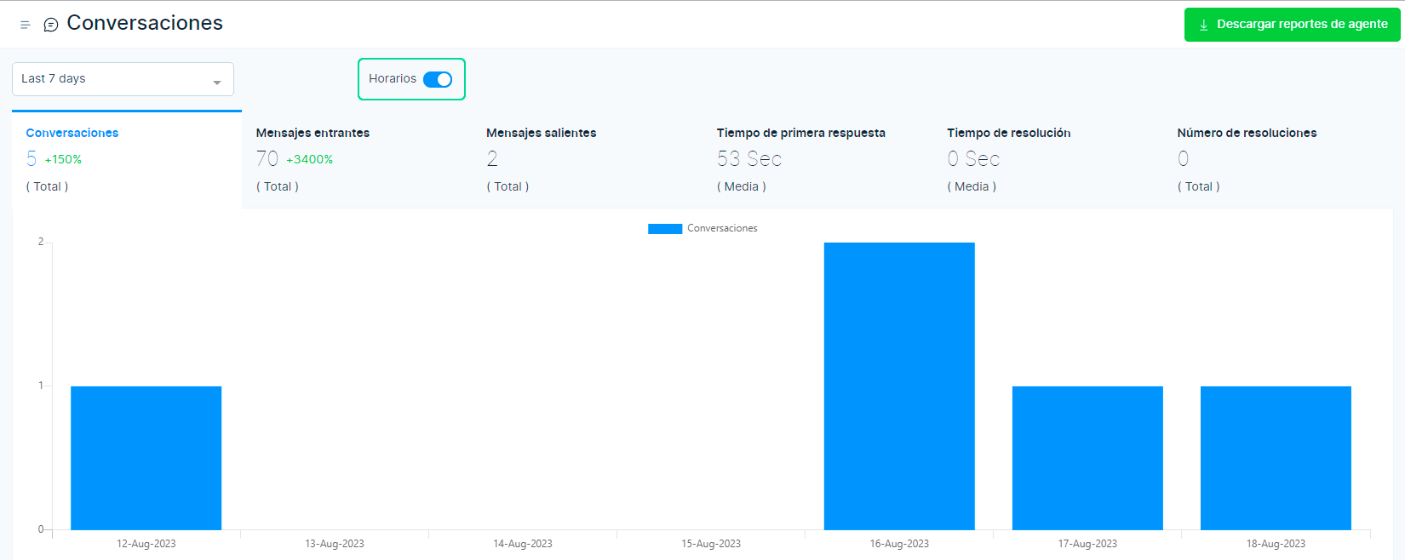Download agent reports
This screenshot has width=1405, height=560.
click(x=1292, y=25)
